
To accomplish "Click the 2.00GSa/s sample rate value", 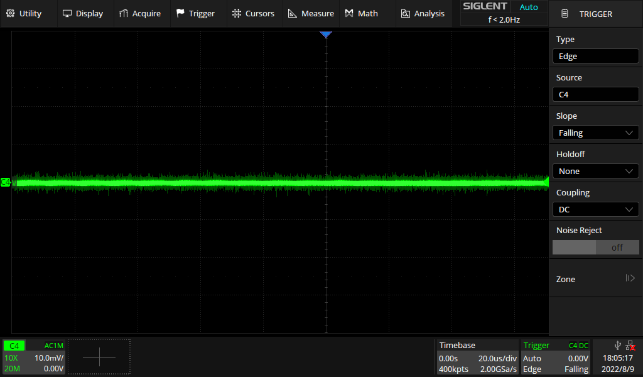I will tap(498, 369).
